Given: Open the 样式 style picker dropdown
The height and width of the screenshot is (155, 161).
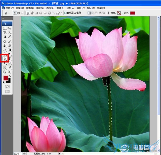Looking at the screenshot, I should click(123, 13).
